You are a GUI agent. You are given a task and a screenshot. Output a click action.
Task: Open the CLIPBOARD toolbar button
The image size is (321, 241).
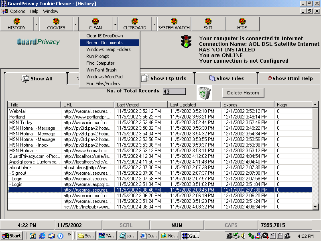point(135,24)
